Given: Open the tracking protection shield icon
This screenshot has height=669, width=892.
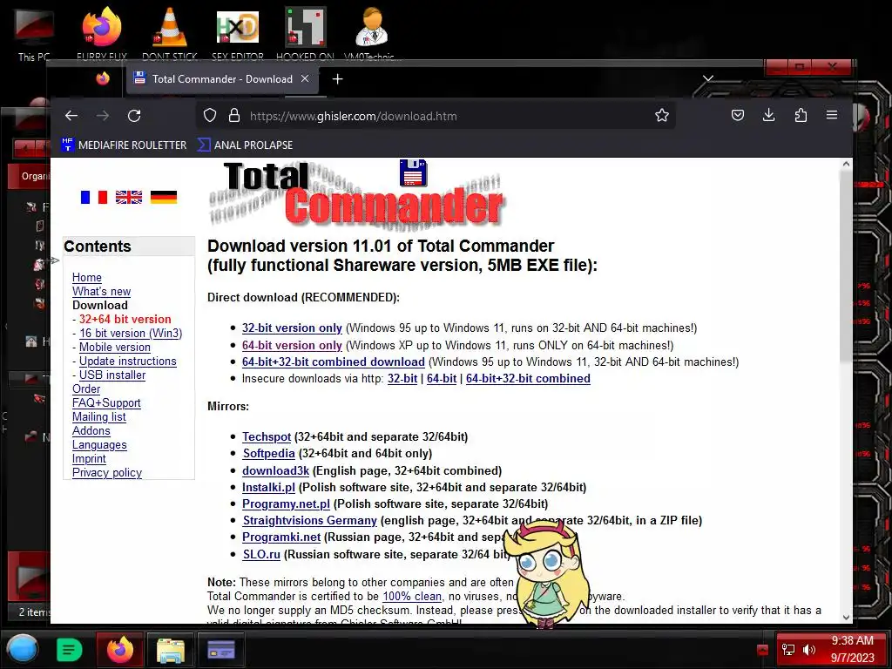Looking at the screenshot, I should tap(210, 116).
